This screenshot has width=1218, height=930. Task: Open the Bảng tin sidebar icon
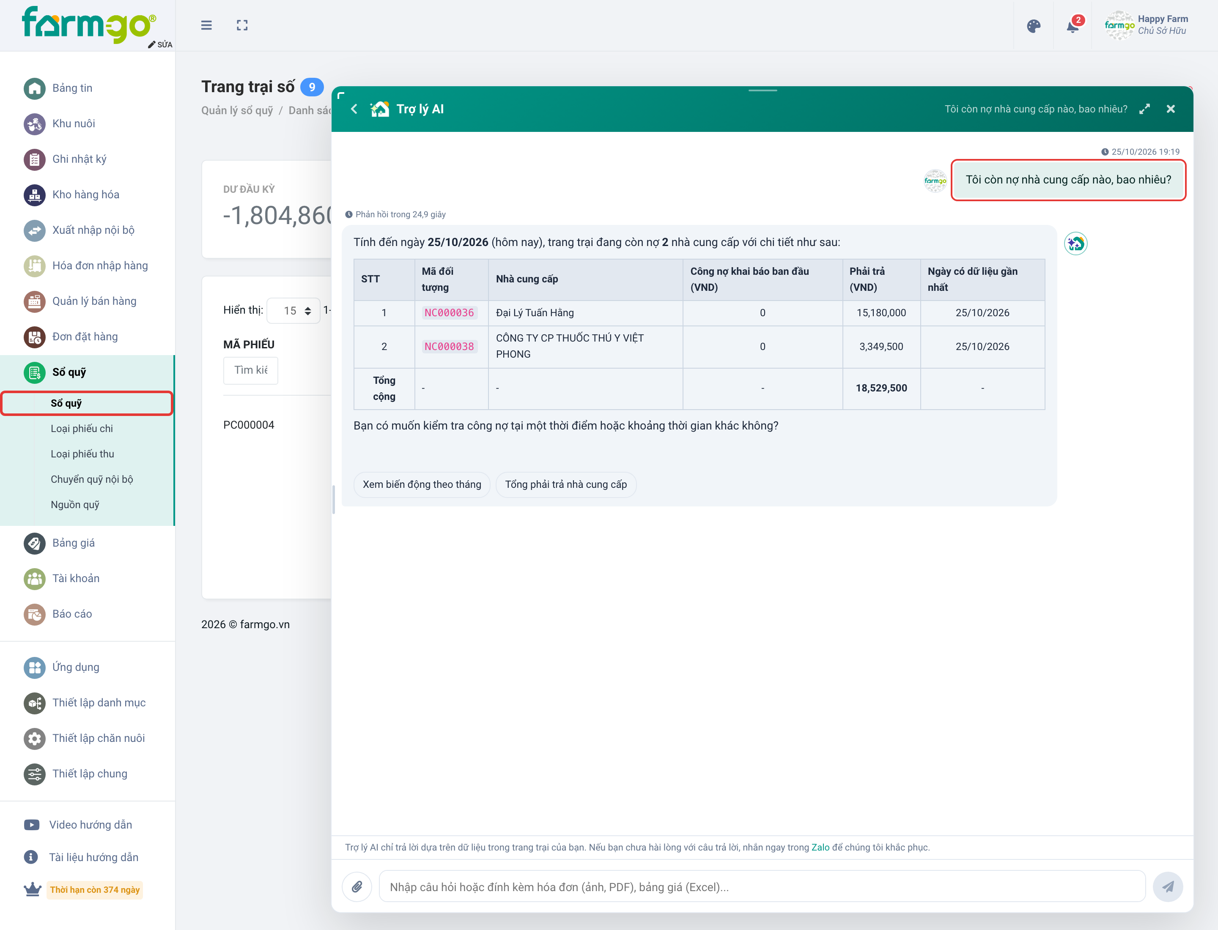point(34,88)
